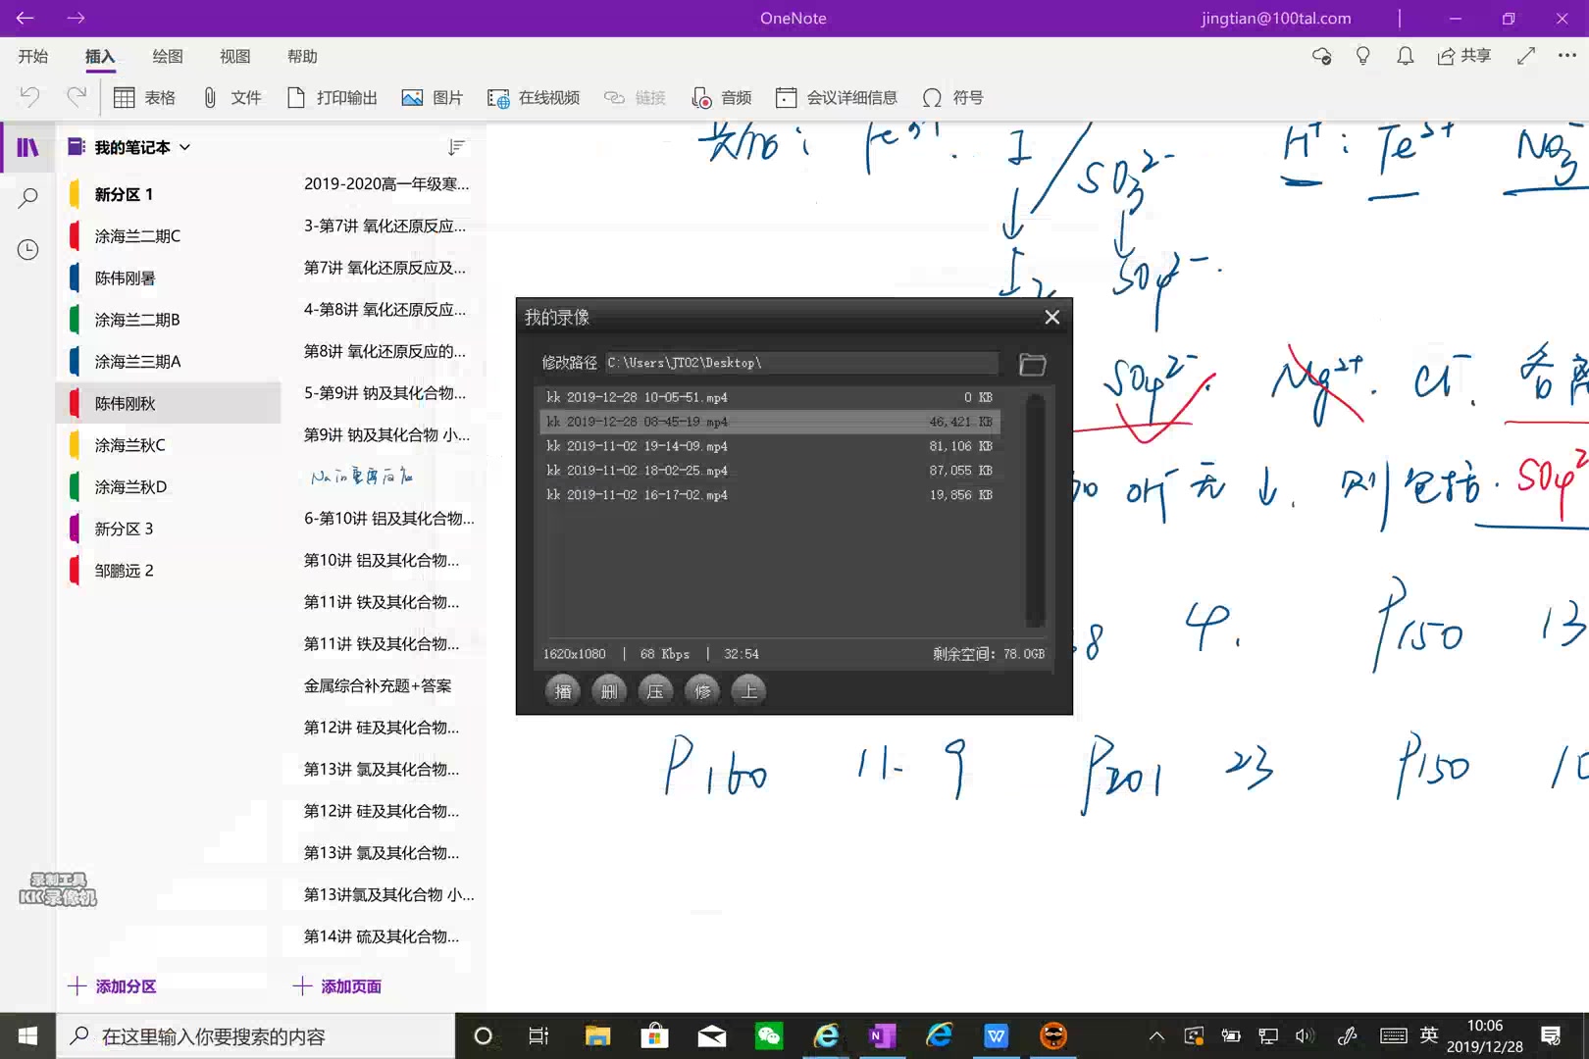The height and width of the screenshot is (1059, 1589).
Task: Switch to the 视图 ribbon tab
Action: pos(234,56)
